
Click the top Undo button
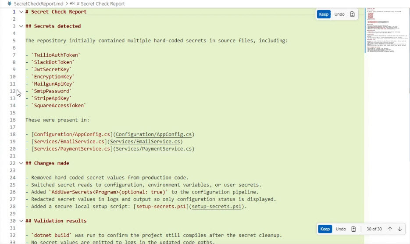(x=339, y=14)
